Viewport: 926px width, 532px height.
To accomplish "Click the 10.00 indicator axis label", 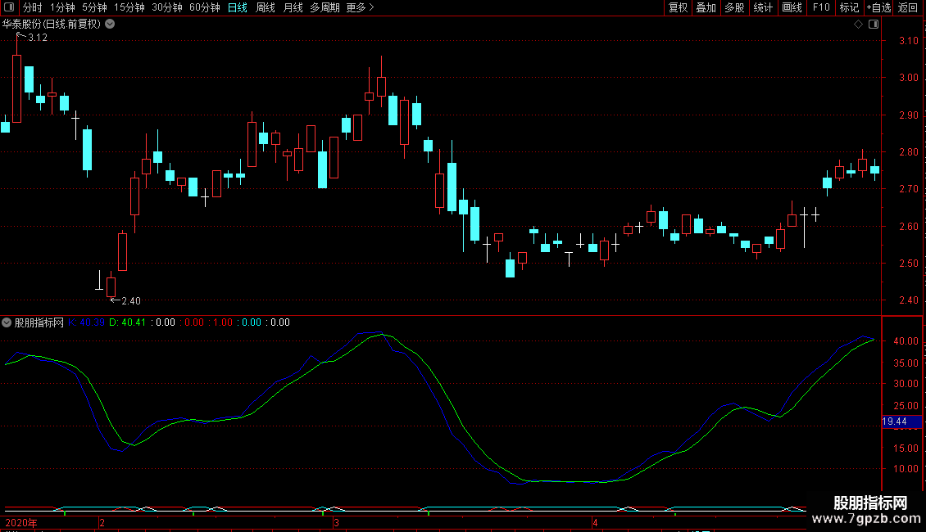I will pyautogui.click(x=906, y=469).
